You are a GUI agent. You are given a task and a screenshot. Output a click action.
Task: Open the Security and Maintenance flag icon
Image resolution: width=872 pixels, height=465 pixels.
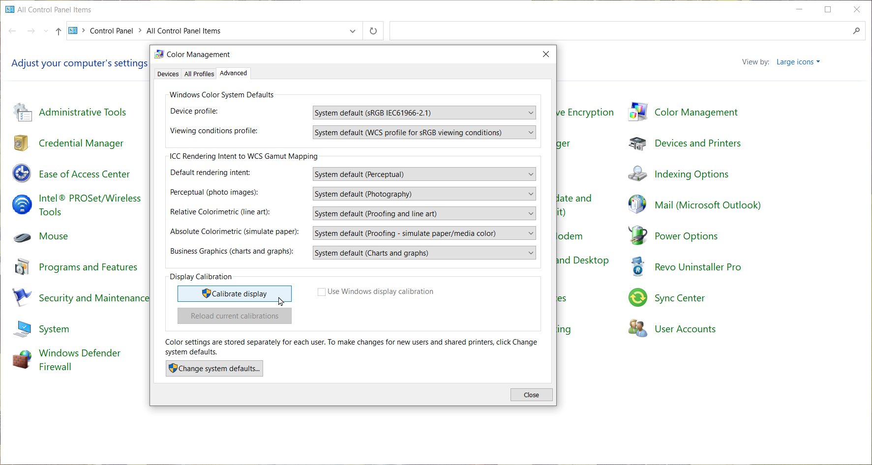pos(22,298)
